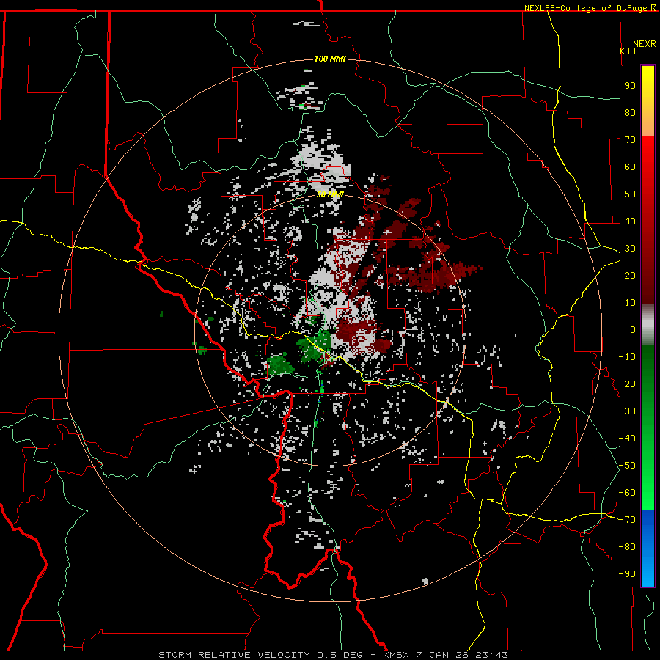The width and height of the screenshot is (660, 660).
Task: Click the 7 JAN 26 date text
Action: [442, 655]
